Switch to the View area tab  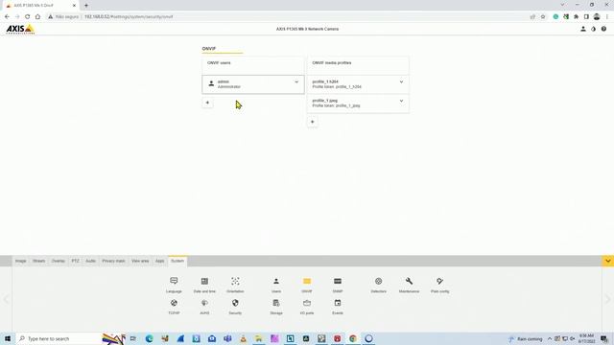pos(140,261)
